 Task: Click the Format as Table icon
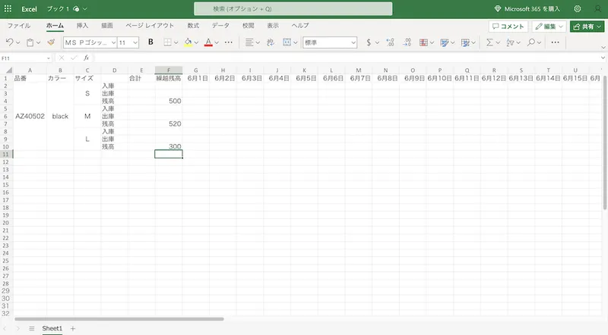coord(465,42)
